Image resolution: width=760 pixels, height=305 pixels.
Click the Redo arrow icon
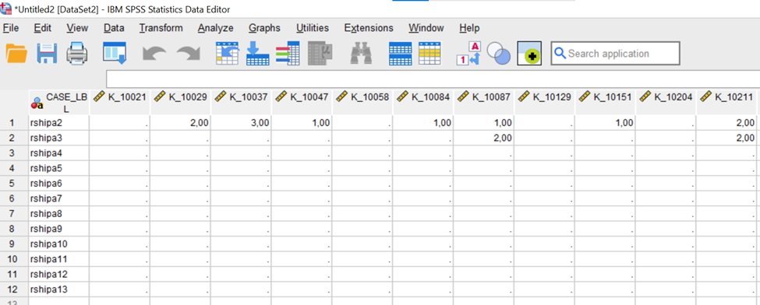(x=188, y=54)
